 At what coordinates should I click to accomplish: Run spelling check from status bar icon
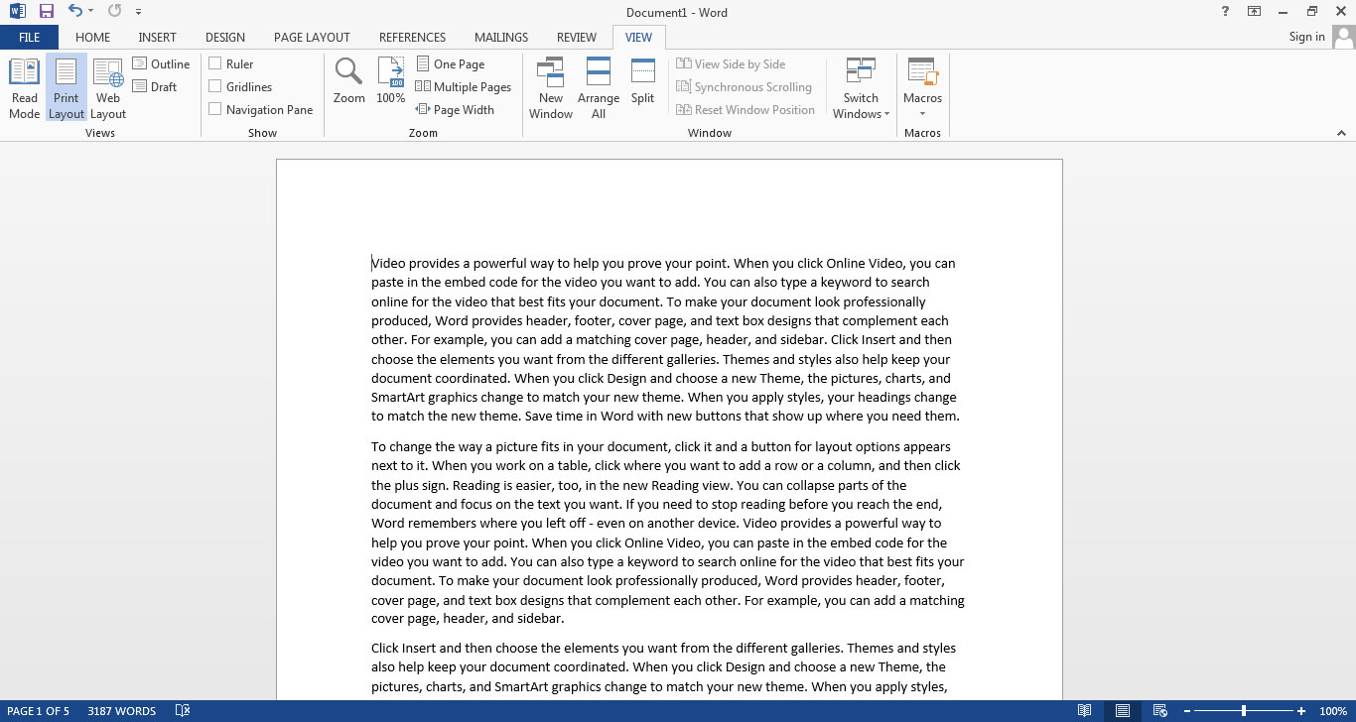[x=182, y=710]
